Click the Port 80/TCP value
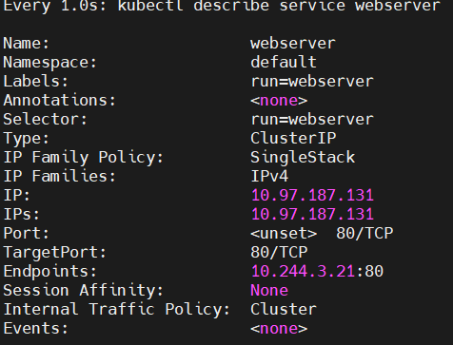453x345 pixels. tap(364, 233)
